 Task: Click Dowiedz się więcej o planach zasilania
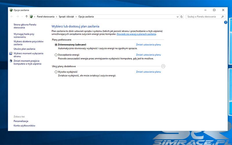click(x=136, y=34)
